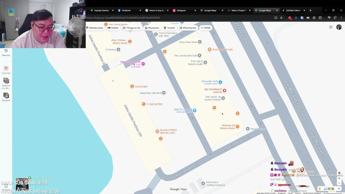Switch to the Facebook tab
The image size is (345, 194).
point(129,11)
